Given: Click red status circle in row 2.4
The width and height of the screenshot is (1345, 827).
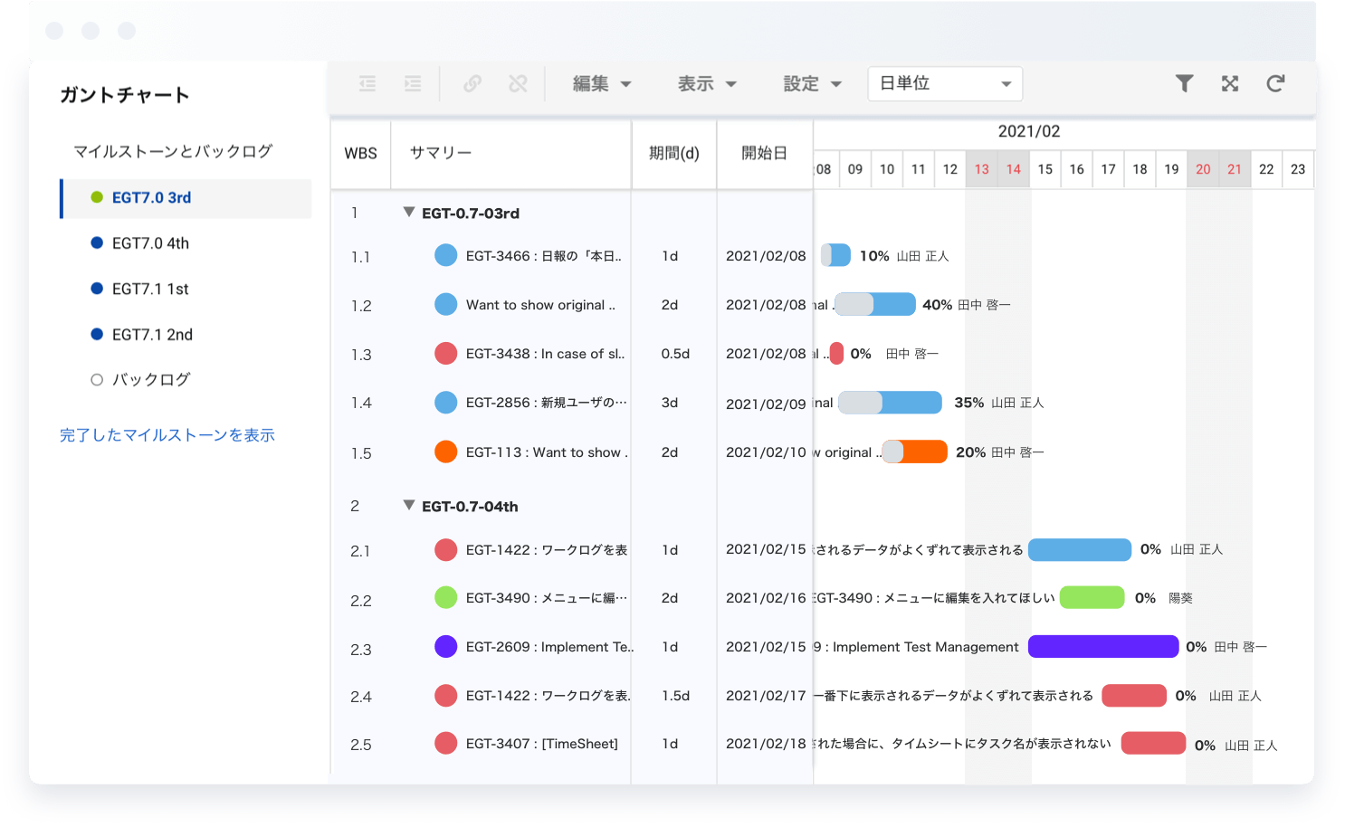Looking at the screenshot, I should pyautogui.click(x=445, y=695).
